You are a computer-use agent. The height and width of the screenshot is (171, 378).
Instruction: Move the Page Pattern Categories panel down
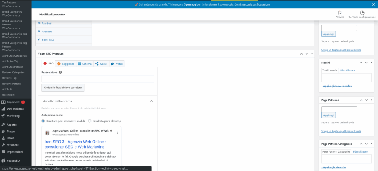tap(366, 144)
